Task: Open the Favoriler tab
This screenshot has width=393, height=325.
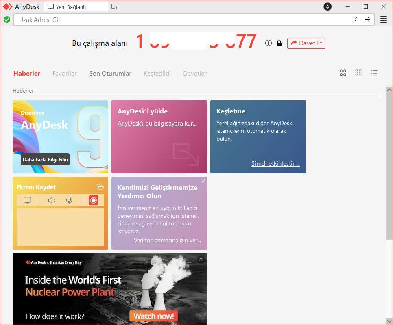Action: tap(65, 73)
